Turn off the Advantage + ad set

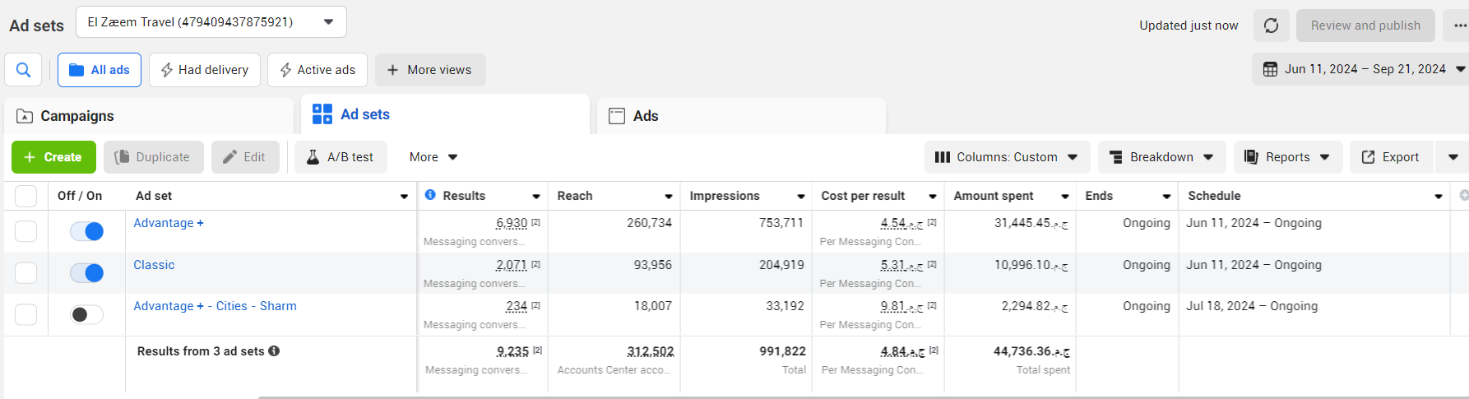tap(87, 231)
